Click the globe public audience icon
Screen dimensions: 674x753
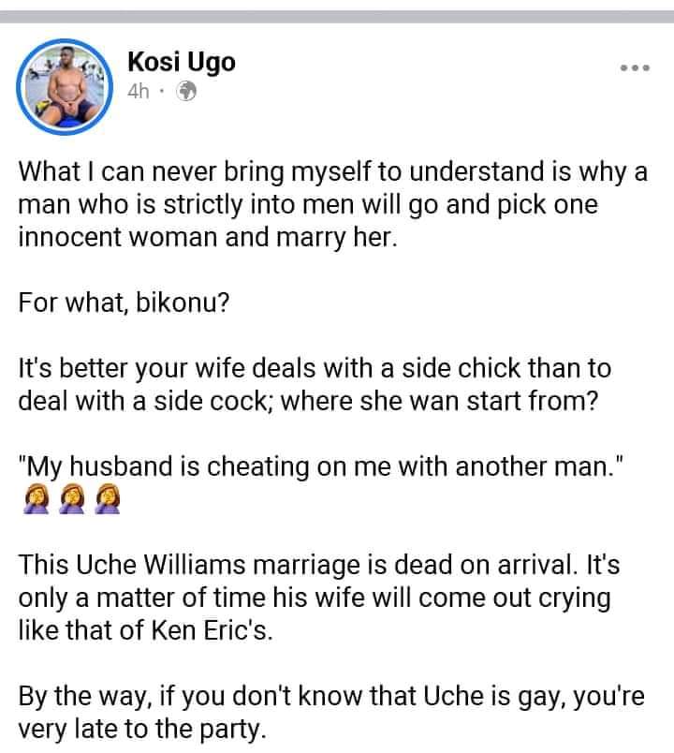click(186, 91)
